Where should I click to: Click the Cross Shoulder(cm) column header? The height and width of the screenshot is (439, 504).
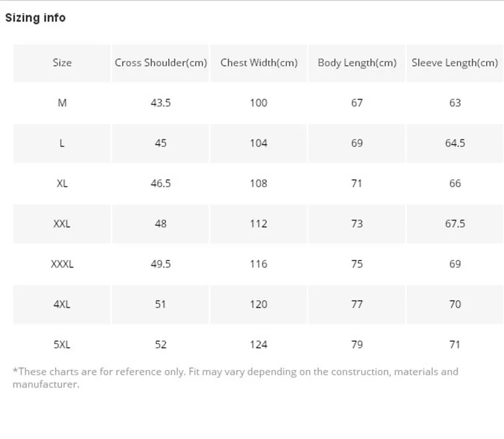[160, 63]
